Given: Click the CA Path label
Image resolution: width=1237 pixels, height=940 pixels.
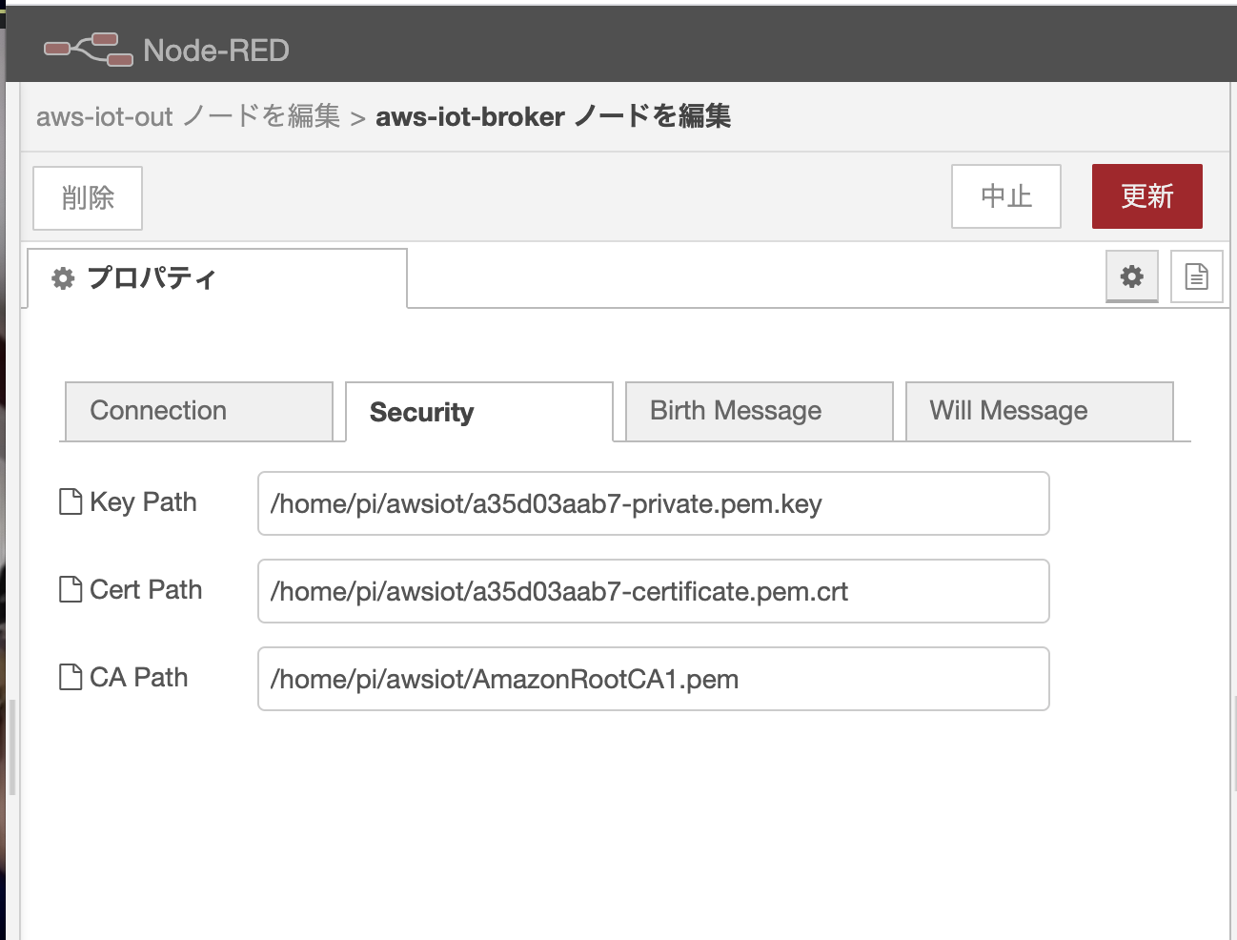Looking at the screenshot, I should coord(139,678).
